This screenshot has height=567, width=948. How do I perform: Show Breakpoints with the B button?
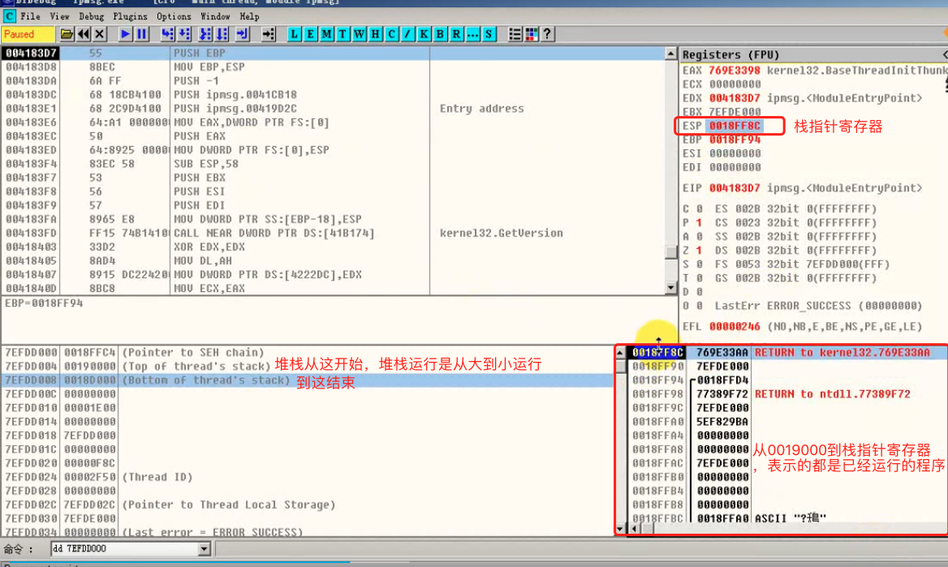click(x=440, y=34)
